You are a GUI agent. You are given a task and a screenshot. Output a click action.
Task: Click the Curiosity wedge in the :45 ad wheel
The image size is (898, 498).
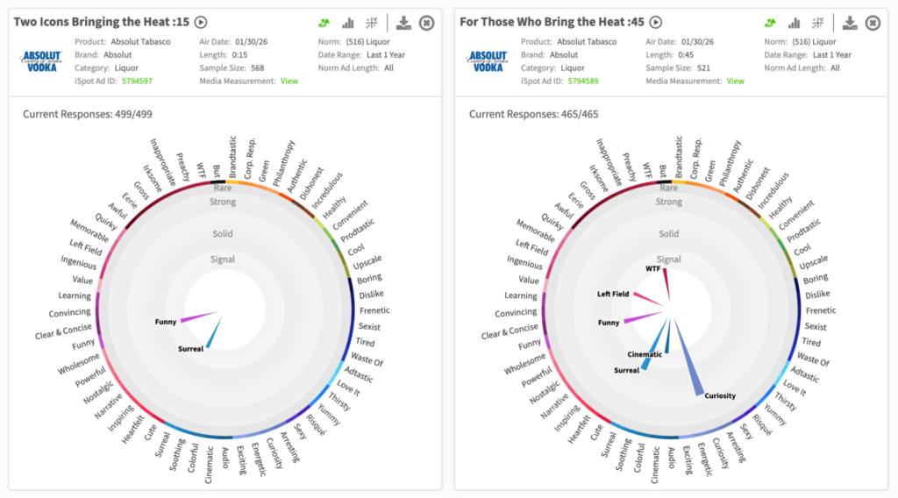pyautogui.click(x=691, y=370)
